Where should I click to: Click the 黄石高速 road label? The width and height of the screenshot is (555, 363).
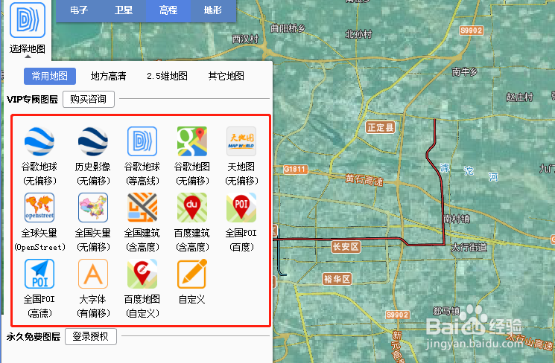[x=364, y=180]
